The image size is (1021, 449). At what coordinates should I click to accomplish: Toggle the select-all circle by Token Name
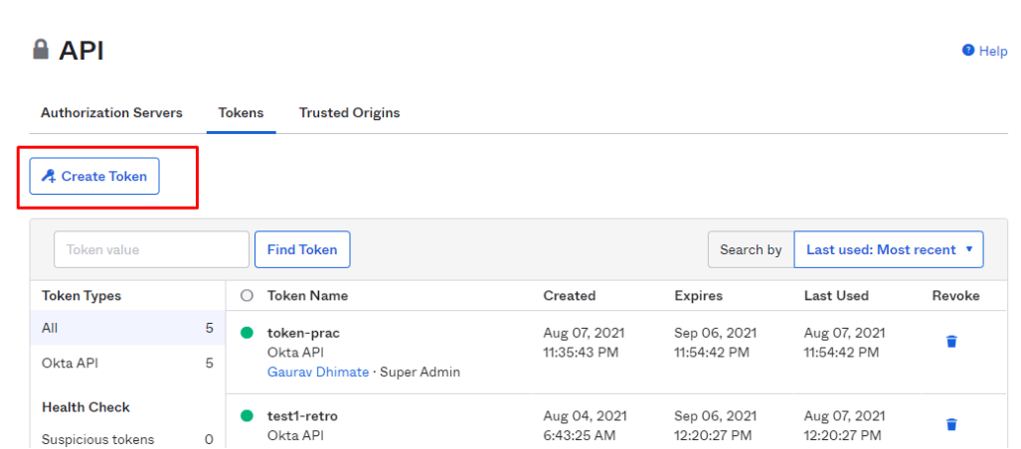(x=247, y=296)
